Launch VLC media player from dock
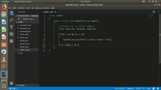 pyautogui.click(x=4, y=59)
